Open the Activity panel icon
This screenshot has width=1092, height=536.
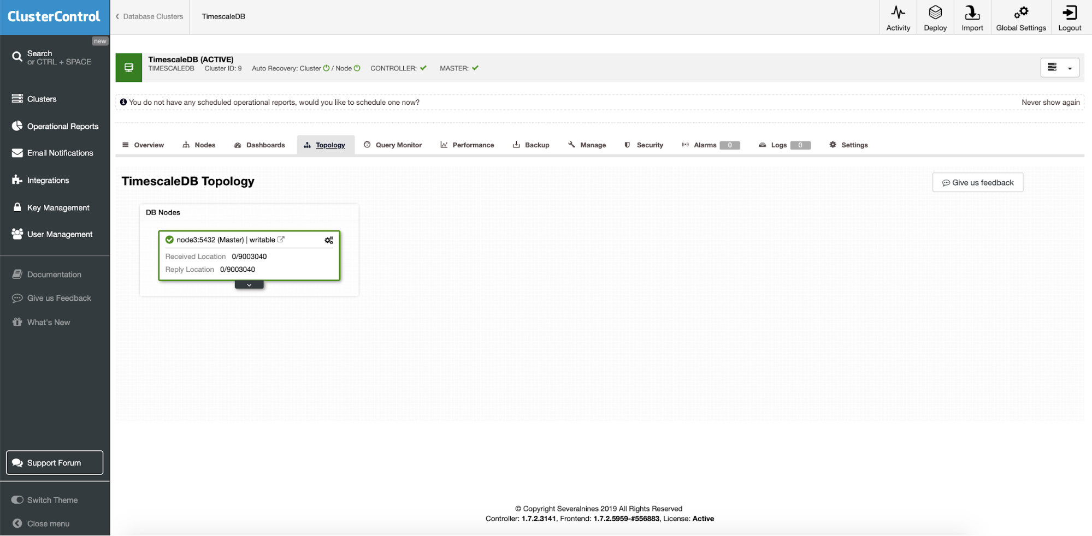(898, 16)
